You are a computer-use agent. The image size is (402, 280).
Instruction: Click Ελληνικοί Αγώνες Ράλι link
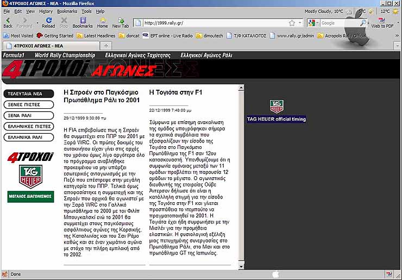pyautogui.click(x=206, y=55)
